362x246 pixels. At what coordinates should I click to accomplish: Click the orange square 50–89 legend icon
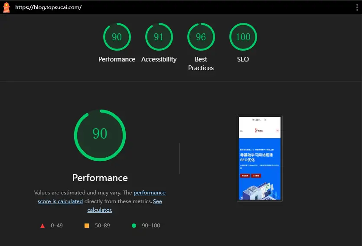[87, 226]
